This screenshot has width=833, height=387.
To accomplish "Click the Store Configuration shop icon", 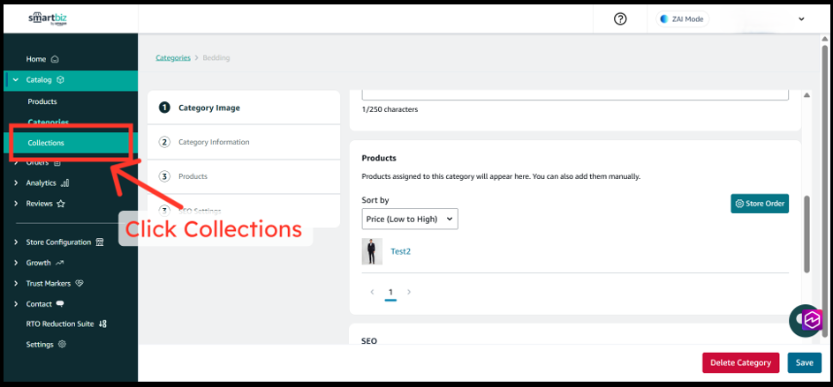I will click(x=100, y=242).
